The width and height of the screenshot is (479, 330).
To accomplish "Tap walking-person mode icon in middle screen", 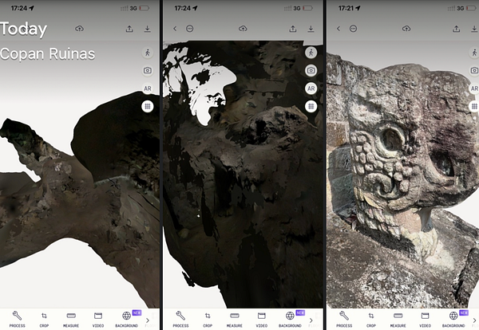I will [311, 53].
